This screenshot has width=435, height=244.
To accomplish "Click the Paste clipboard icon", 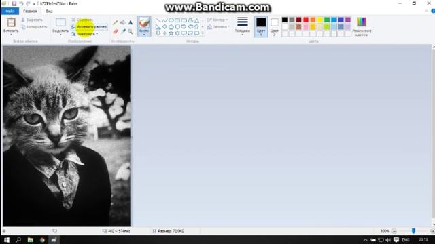I will point(11,22).
